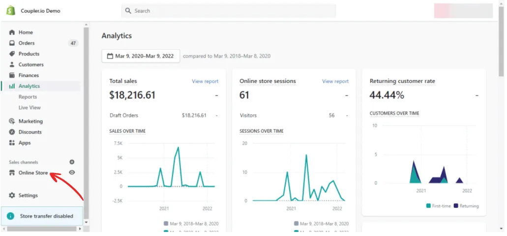The width and height of the screenshot is (507, 236).
Task: Click the Settings gear icon
Action: (x=12, y=195)
